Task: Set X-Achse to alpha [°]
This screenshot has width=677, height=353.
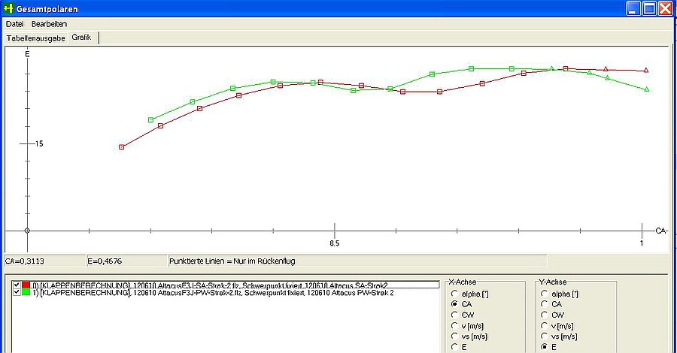Action: coord(455,294)
